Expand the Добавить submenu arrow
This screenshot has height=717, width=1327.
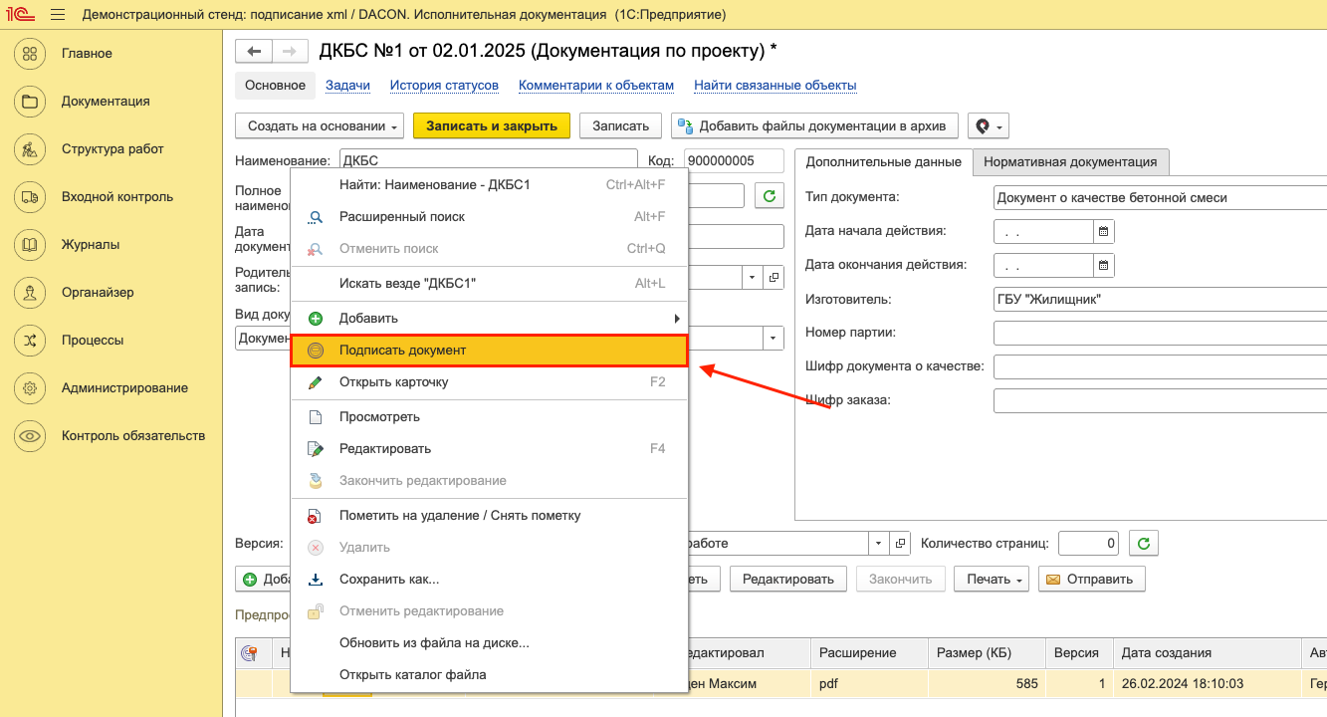click(677, 319)
